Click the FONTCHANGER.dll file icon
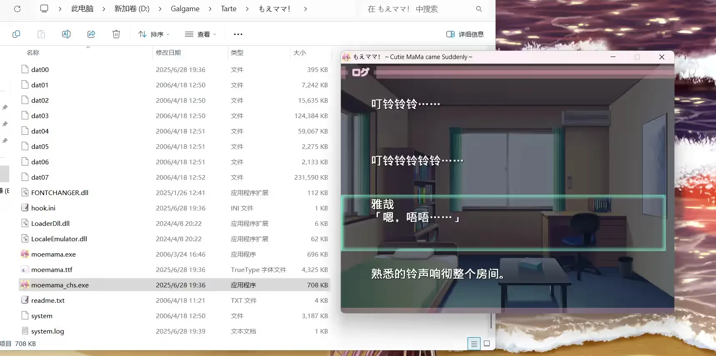716x356 pixels. (25, 193)
